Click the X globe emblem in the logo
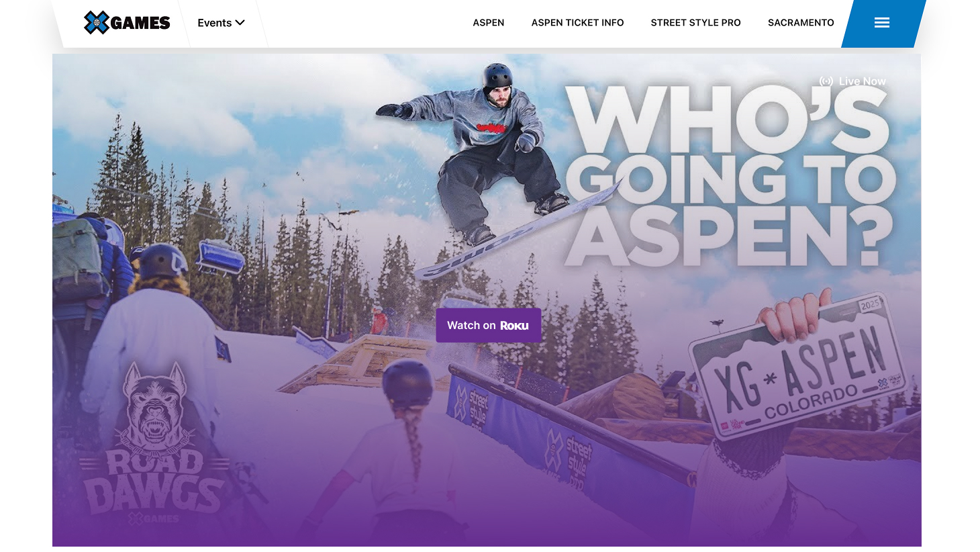 pos(96,23)
